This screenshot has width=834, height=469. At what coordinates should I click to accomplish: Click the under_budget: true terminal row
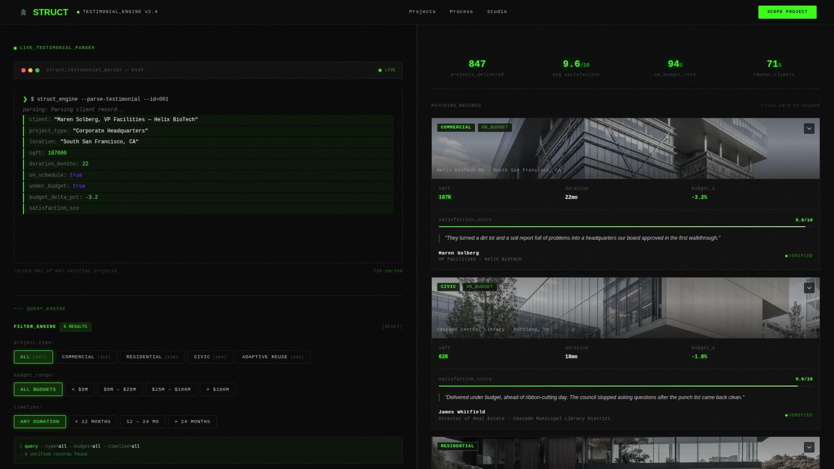pyautogui.click(x=208, y=186)
